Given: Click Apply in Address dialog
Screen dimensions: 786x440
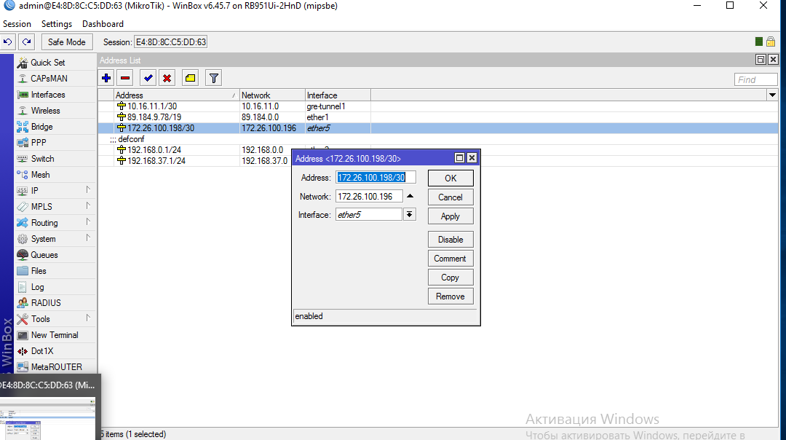Looking at the screenshot, I should pos(450,216).
